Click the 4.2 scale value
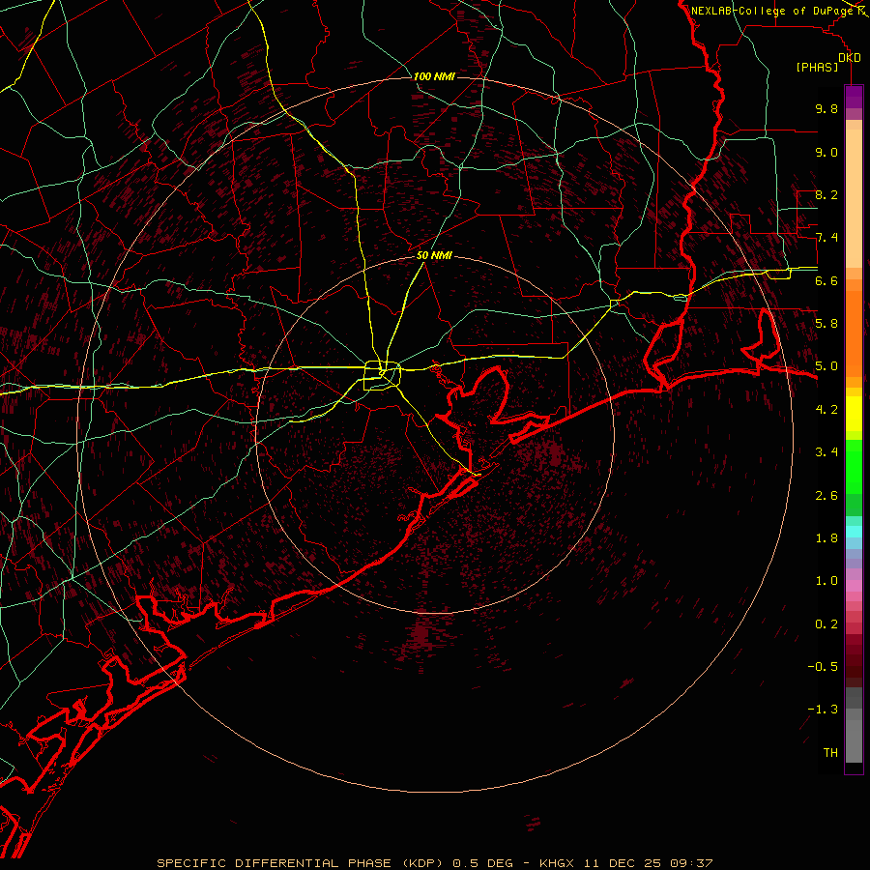 tap(826, 410)
